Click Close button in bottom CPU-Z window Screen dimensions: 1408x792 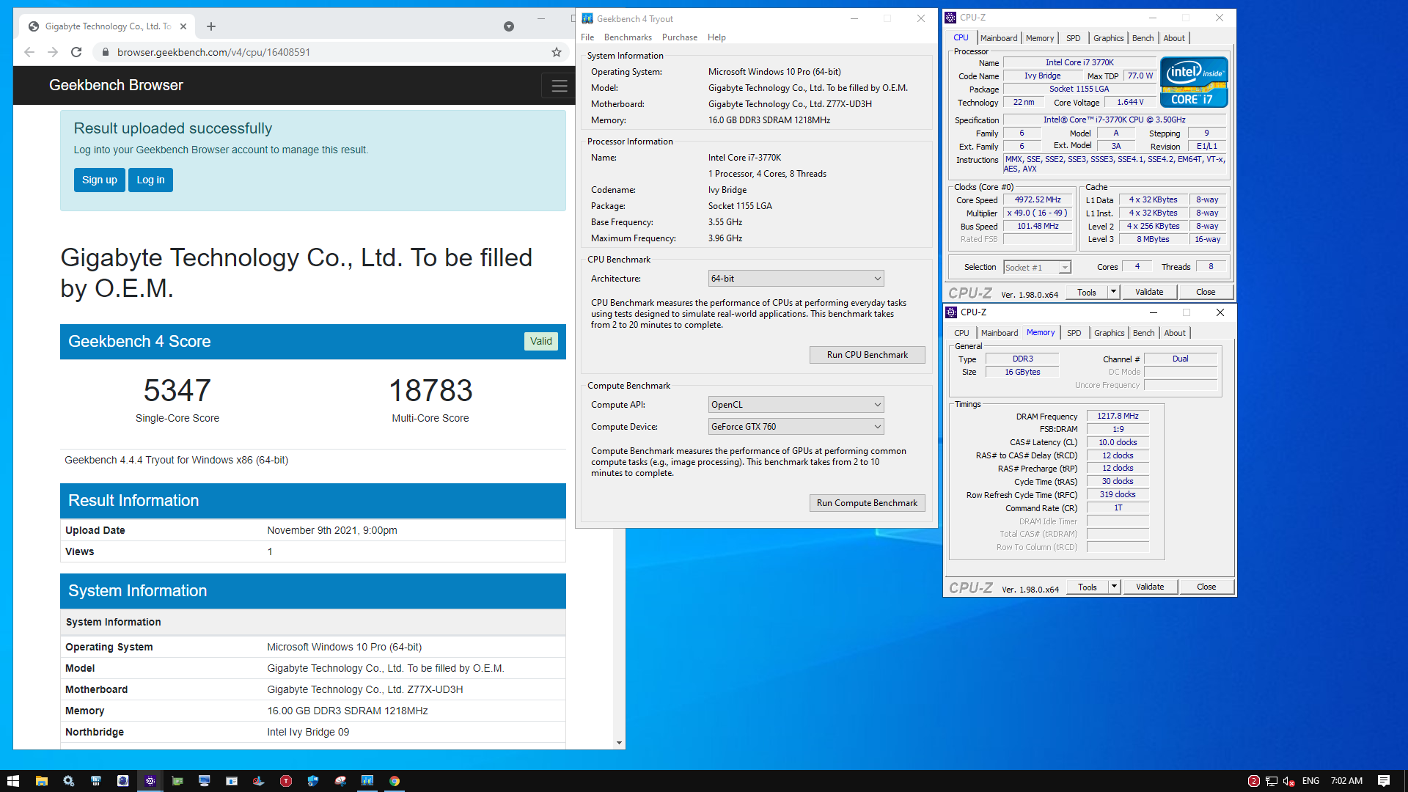click(1206, 587)
